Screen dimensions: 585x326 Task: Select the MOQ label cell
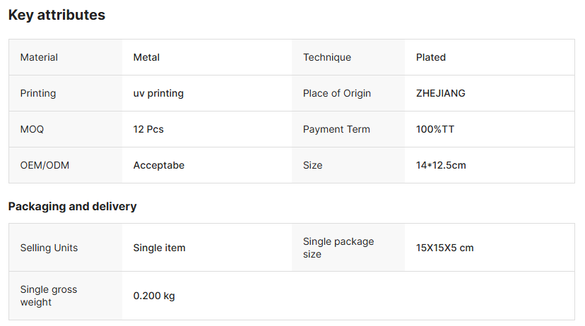coord(32,129)
